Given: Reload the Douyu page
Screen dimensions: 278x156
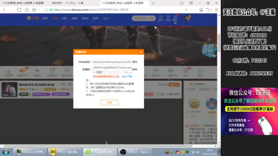Looking at the screenshot, I should click(19, 10).
